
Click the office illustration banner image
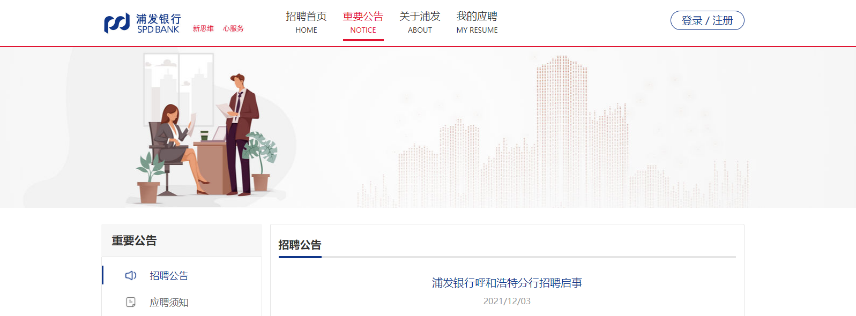428,127
